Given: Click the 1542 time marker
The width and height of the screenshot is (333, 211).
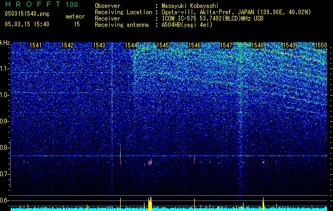Looking at the screenshot, I should pyautogui.click(x=67, y=45).
